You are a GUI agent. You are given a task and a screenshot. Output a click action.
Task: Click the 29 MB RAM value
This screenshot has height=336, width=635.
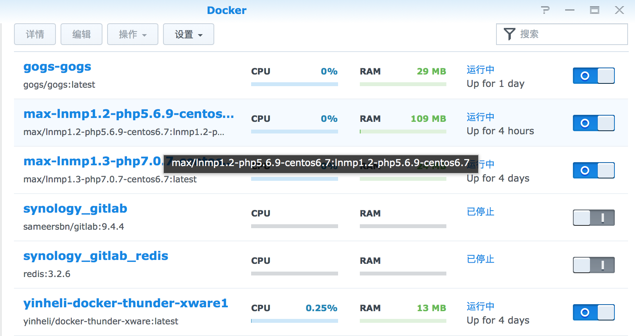(432, 71)
